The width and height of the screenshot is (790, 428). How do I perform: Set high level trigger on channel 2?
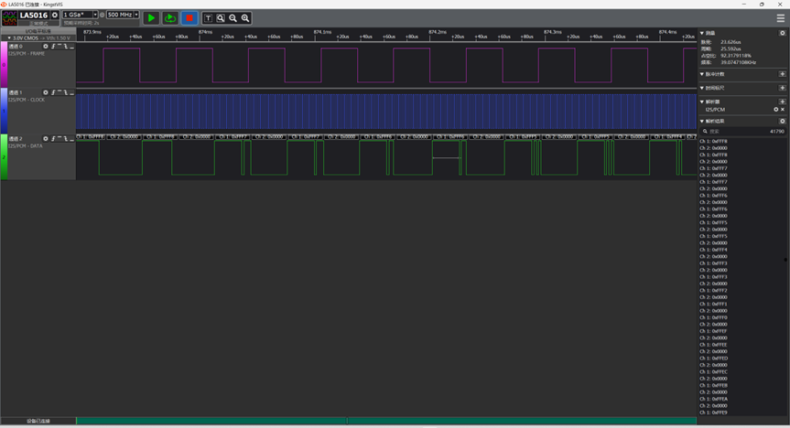[60, 139]
